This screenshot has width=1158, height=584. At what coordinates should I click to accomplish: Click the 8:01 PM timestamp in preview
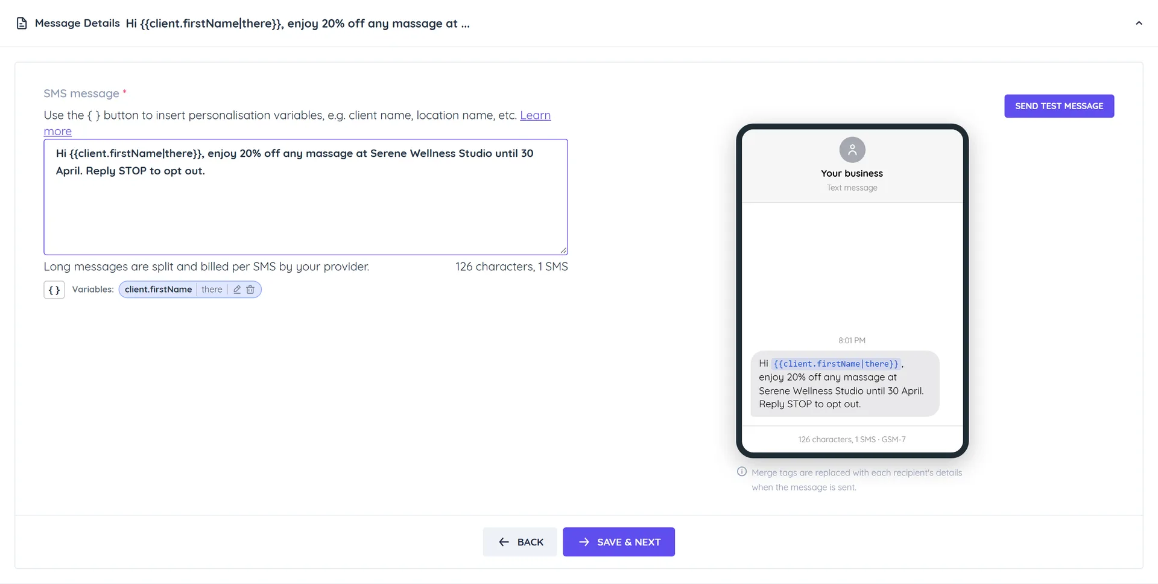pyautogui.click(x=852, y=340)
